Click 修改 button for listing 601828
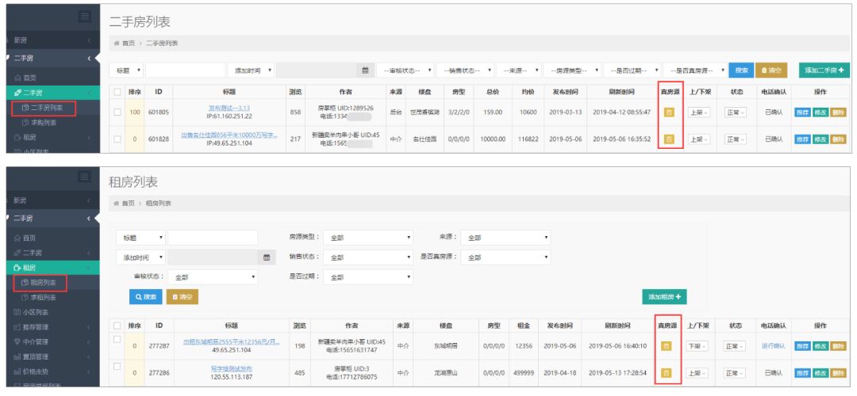The width and height of the screenshot is (857, 396). pyautogui.click(x=820, y=139)
